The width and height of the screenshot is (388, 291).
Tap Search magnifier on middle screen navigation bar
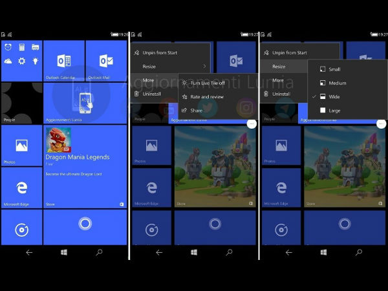(229, 252)
